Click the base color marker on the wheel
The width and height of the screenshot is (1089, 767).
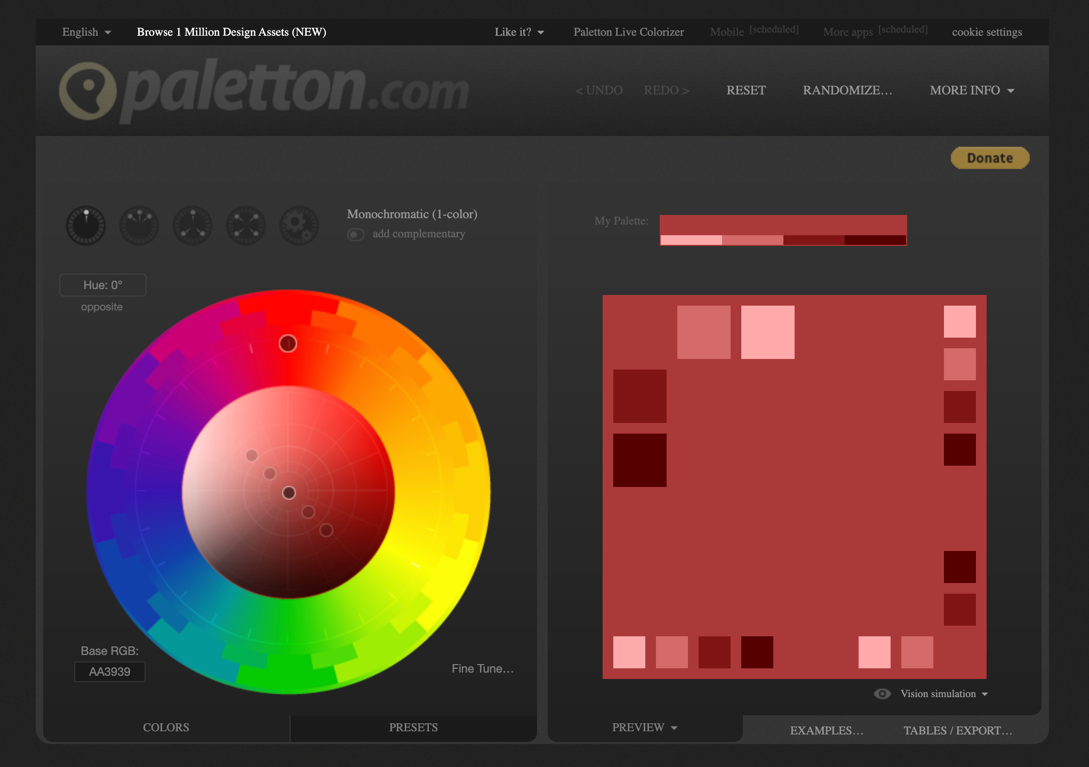pos(290,493)
